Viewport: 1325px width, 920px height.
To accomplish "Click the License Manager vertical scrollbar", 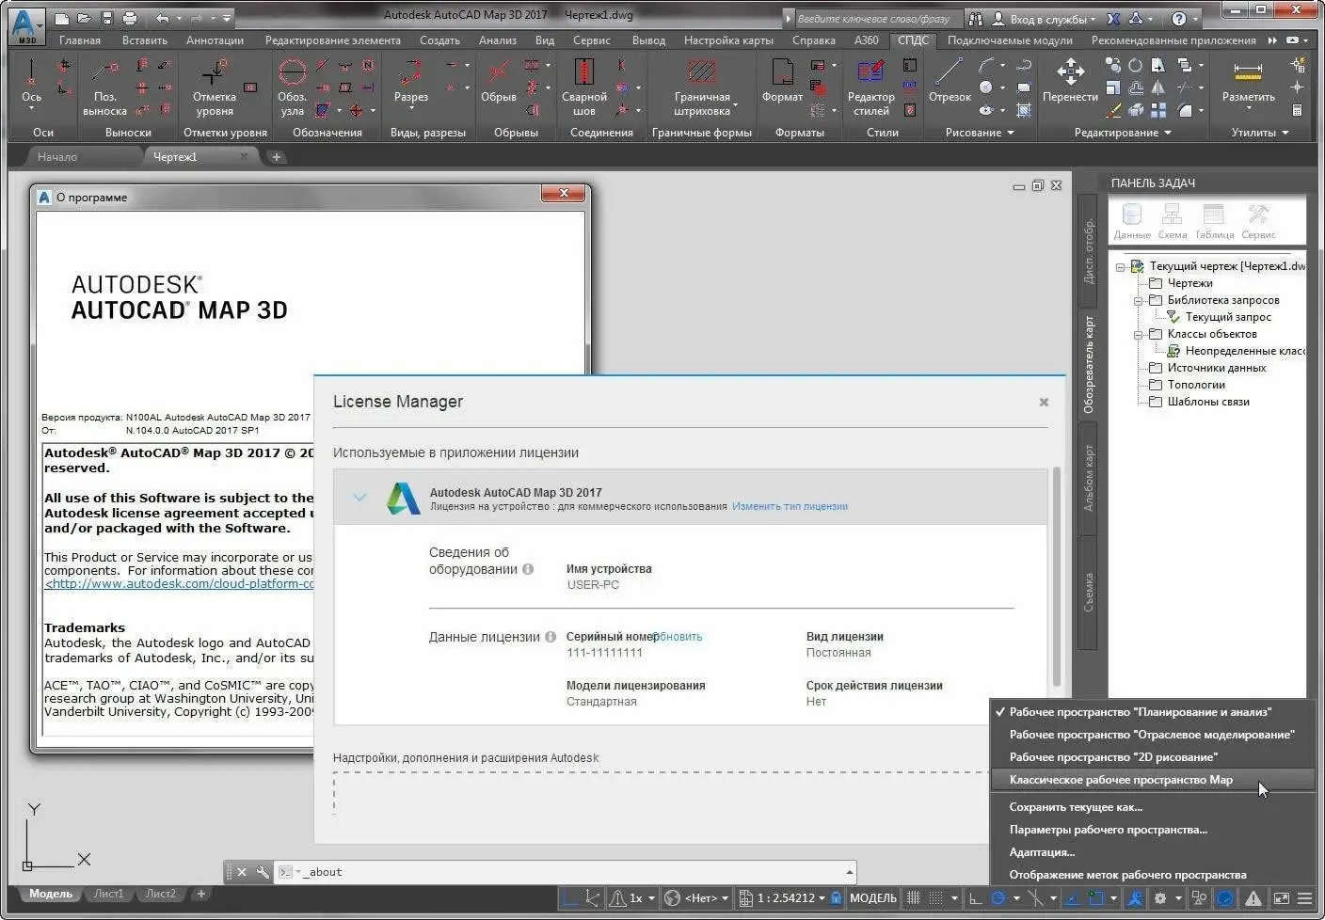I will tap(1057, 576).
